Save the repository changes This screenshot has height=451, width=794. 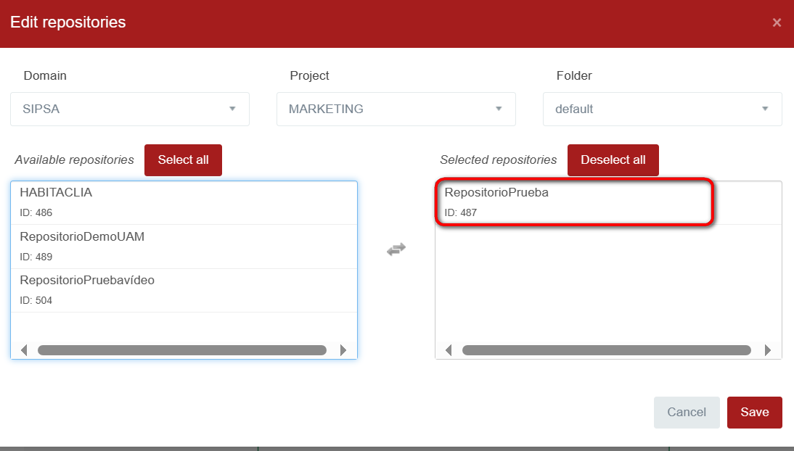pos(754,412)
